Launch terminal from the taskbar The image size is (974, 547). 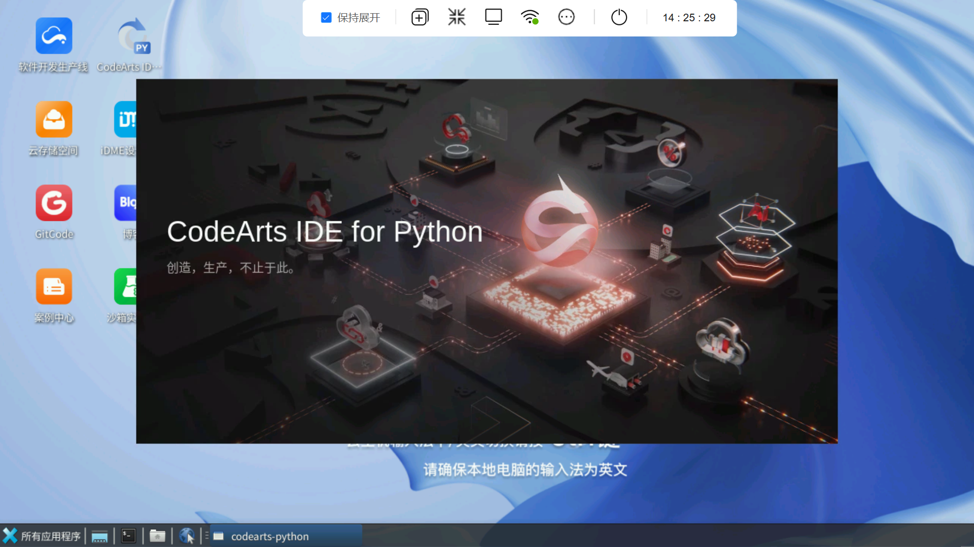tap(128, 536)
